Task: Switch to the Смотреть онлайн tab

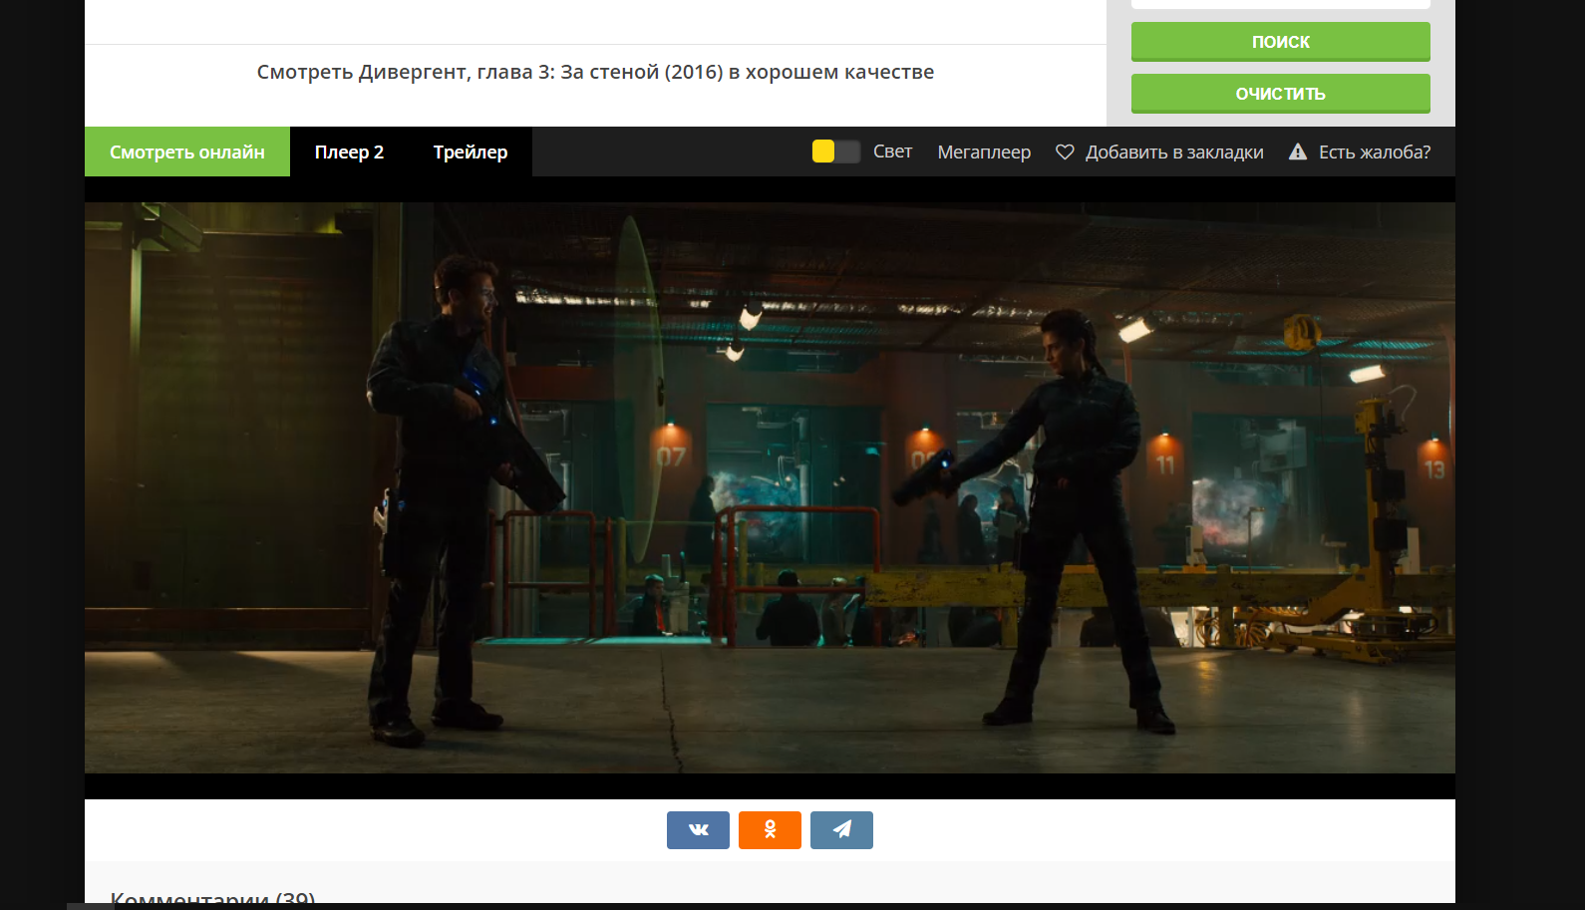Action: [x=187, y=152]
